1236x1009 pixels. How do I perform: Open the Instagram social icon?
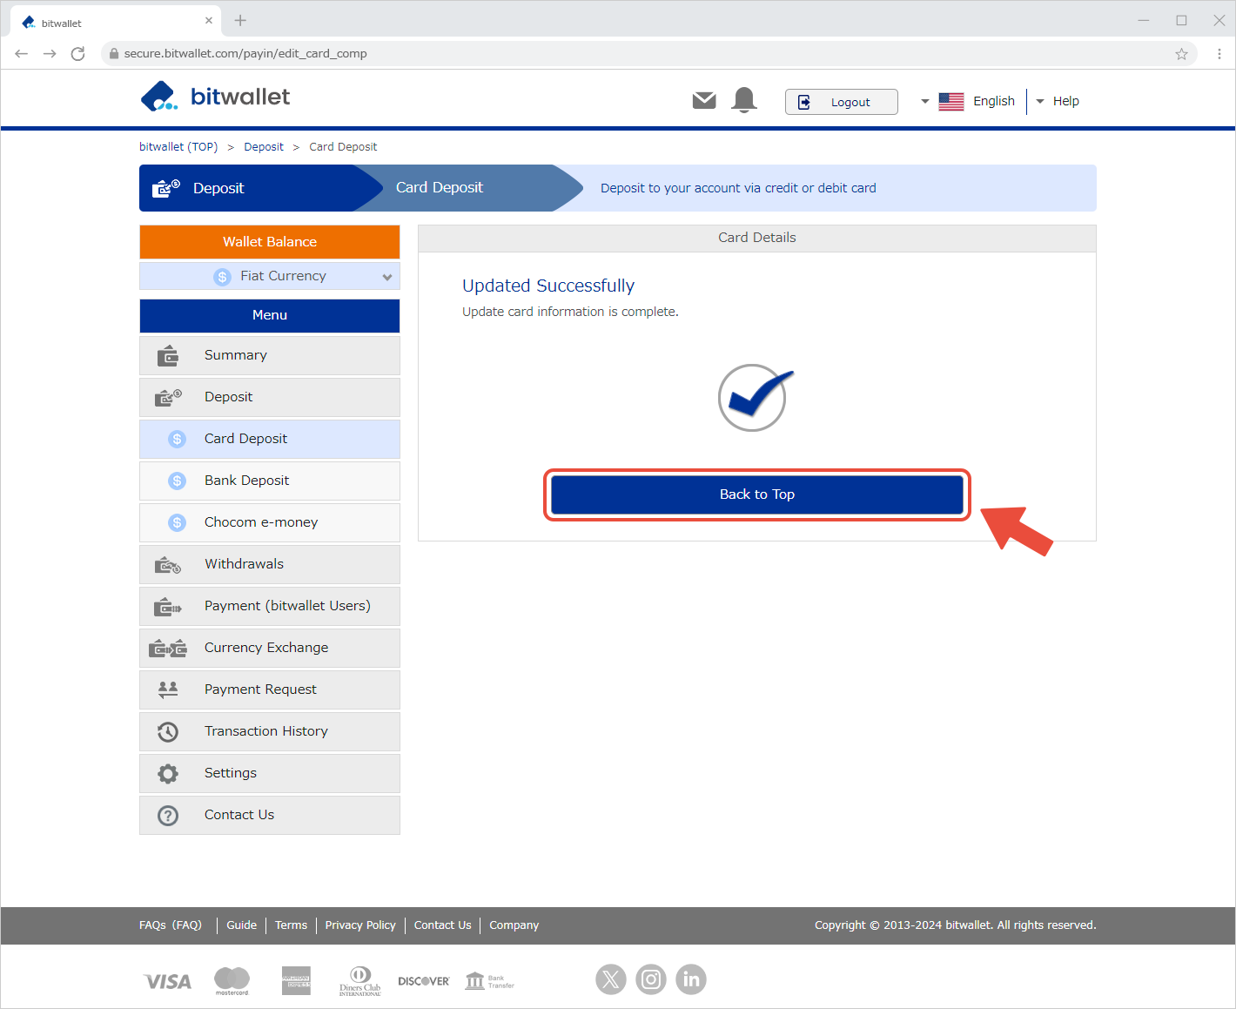tap(651, 979)
